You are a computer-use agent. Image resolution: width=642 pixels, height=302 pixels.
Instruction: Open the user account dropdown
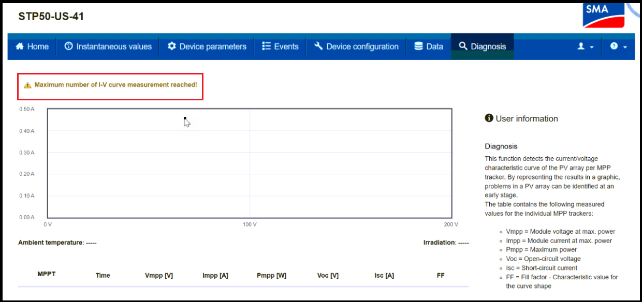[585, 47]
